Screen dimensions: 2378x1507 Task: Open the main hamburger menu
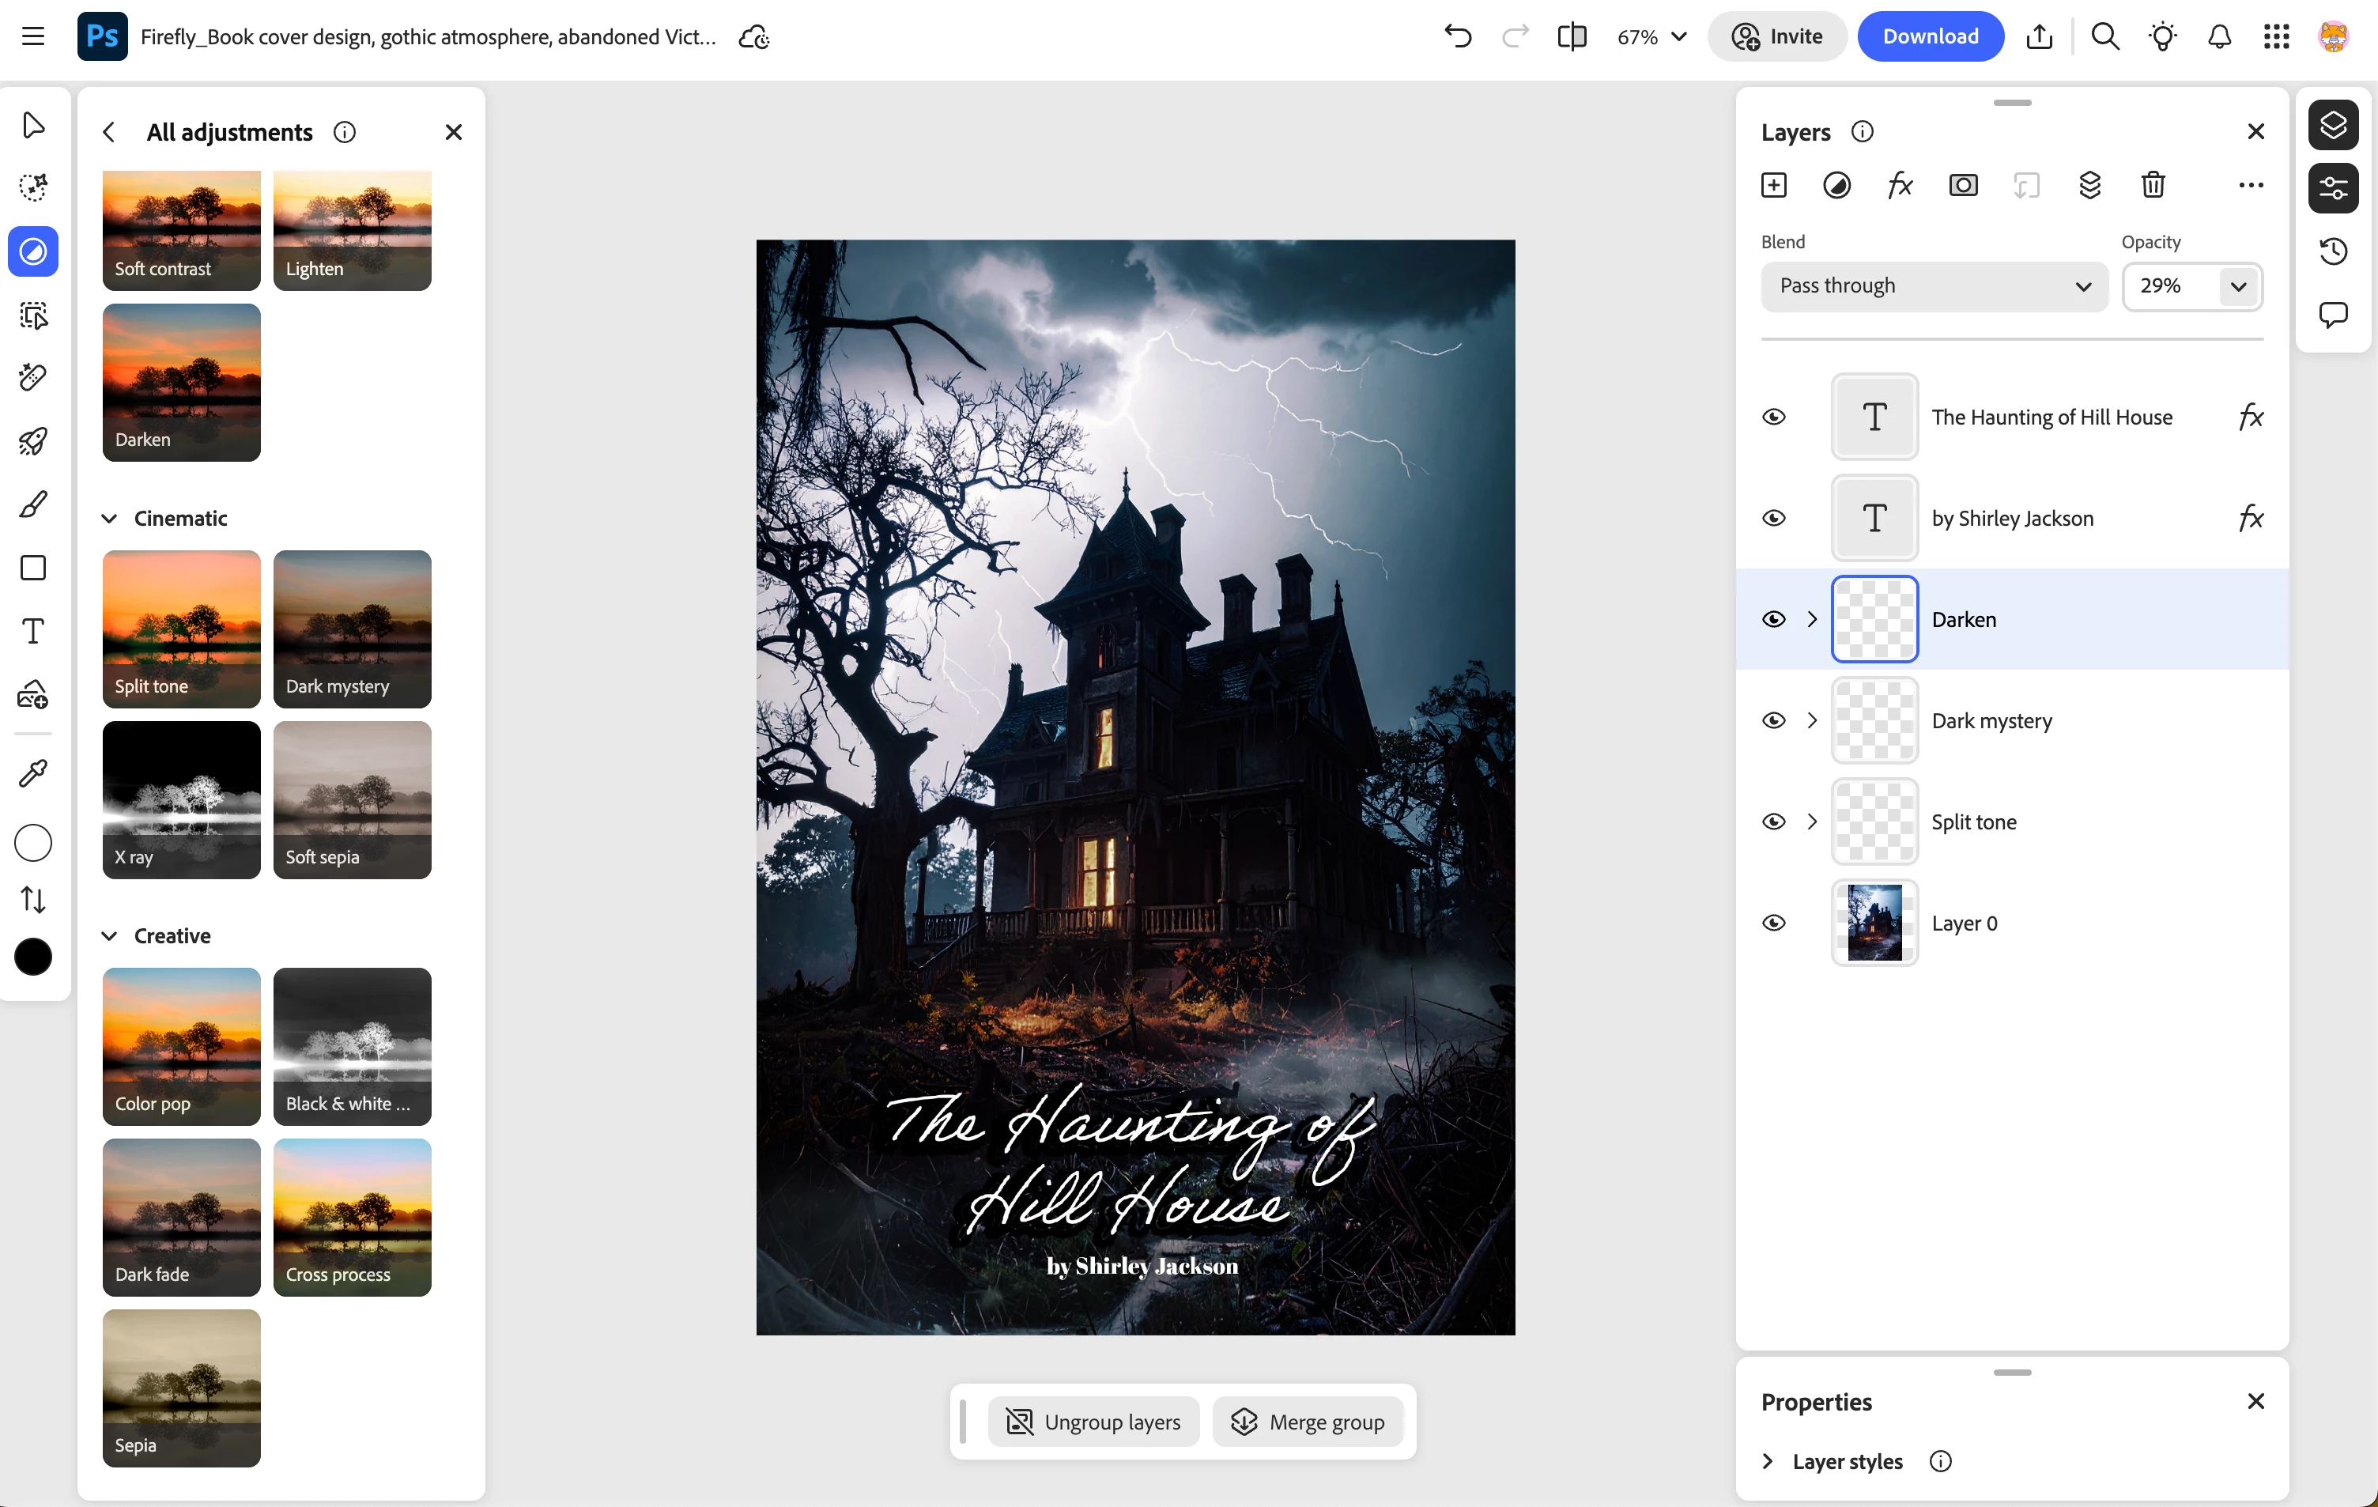pos(32,36)
